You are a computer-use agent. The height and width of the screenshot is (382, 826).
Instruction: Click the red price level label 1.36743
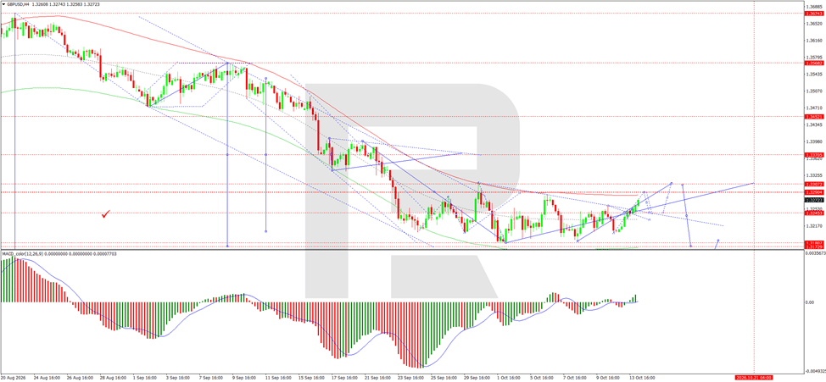click(x=814, y=14)
